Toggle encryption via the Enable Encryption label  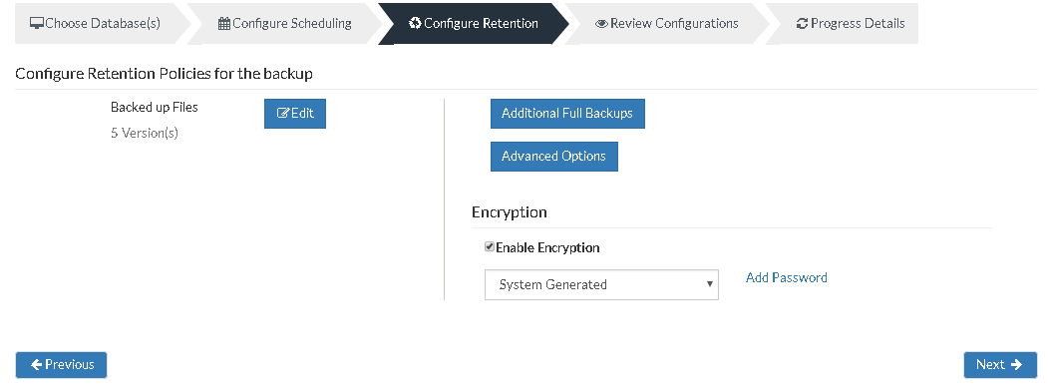[547, 247]
